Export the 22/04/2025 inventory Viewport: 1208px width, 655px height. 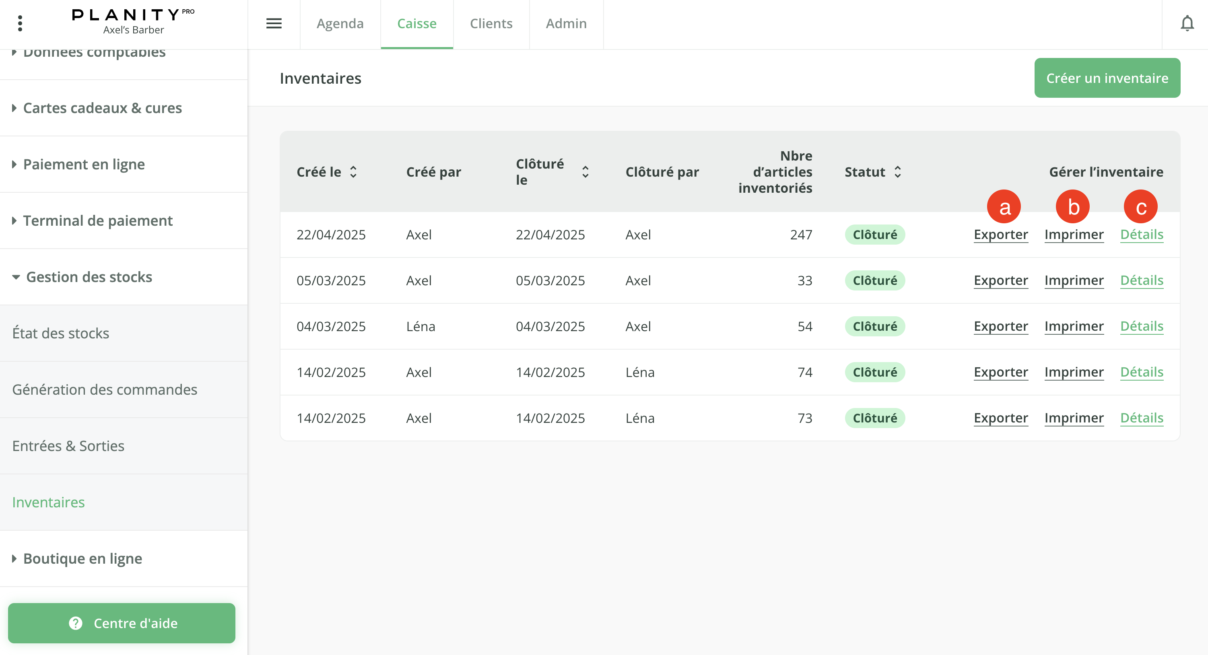click(1001, 235)
